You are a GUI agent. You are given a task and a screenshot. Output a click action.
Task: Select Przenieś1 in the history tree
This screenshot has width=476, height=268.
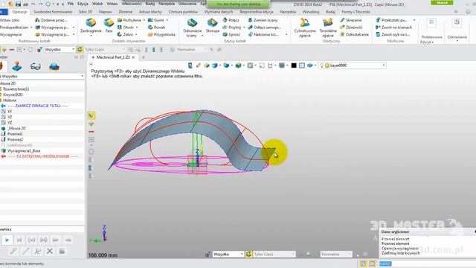(15, 134)
